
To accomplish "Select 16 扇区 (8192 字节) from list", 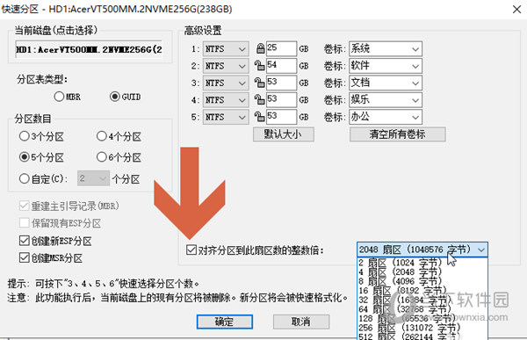I will tap(422, 290).
